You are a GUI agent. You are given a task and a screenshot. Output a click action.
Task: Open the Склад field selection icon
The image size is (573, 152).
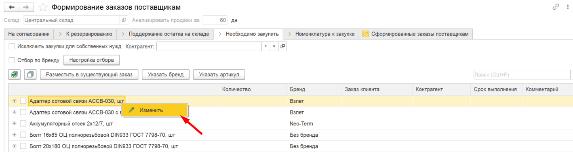point(124,20)
